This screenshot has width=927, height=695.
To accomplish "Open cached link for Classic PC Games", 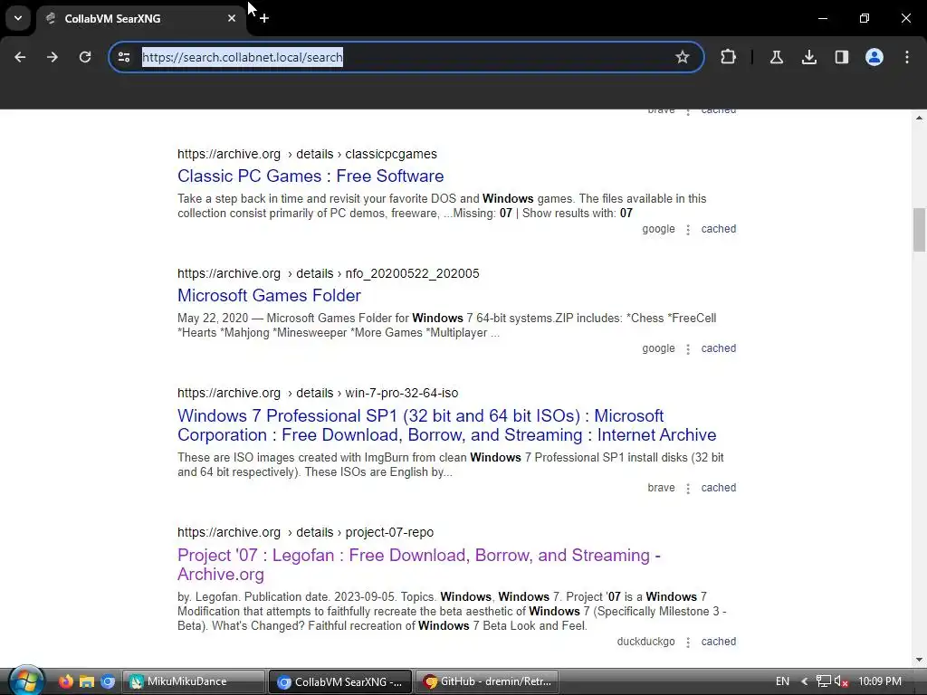I will [718, 229].
